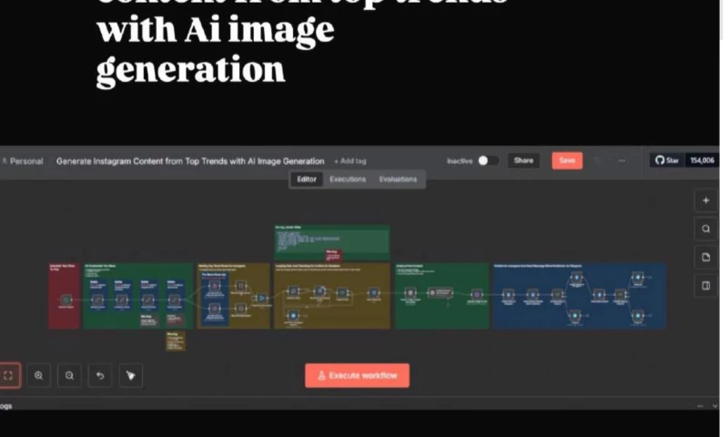728x437 pixels.
Task: Click the + Add tag link
Action: point(350,161)
